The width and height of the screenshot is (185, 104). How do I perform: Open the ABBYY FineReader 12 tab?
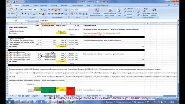[x=101, y=5]
